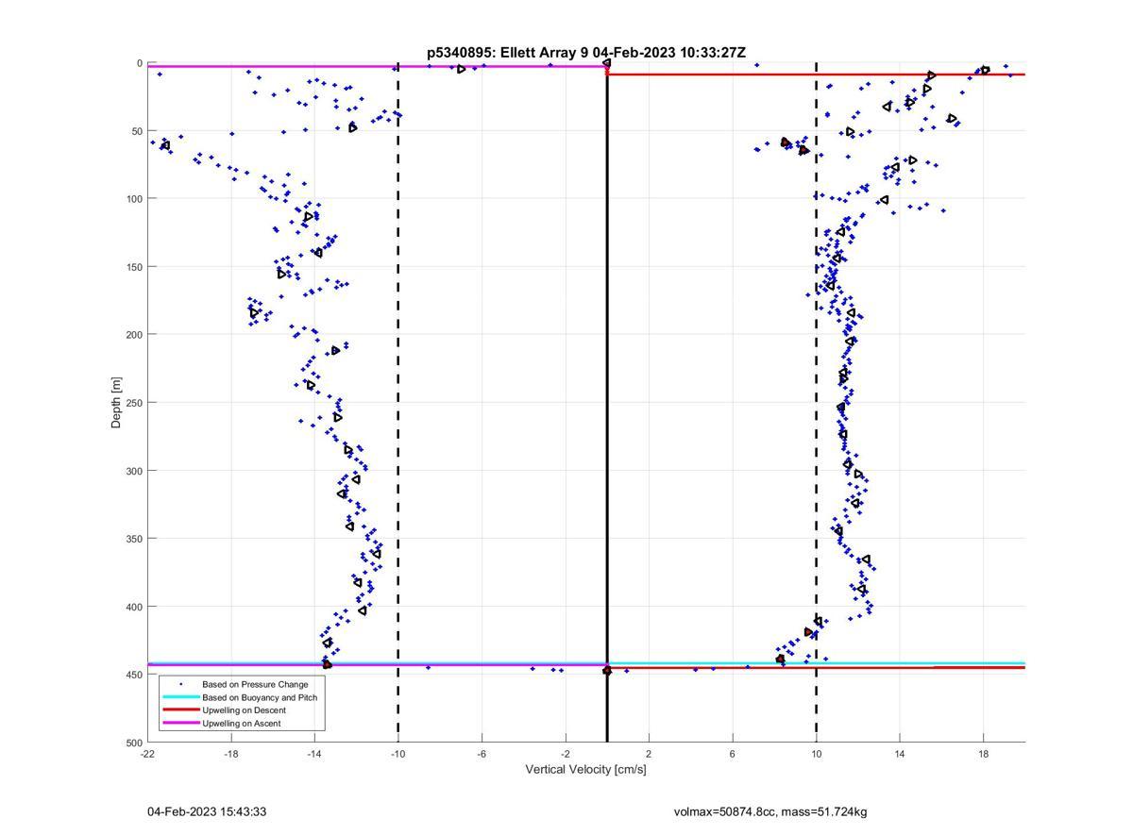
Task: Click x-axis tick label '-22'
Action: (x=147, y=754)
